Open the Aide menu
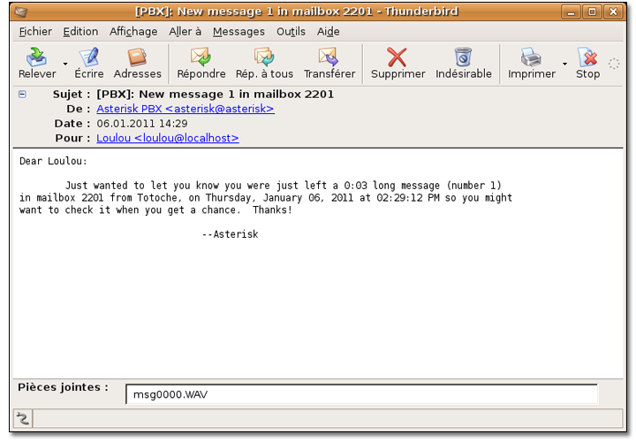Image resolution: width=636 pixels, height=442 pixels. pyautogui.click(x=328, y=32)
